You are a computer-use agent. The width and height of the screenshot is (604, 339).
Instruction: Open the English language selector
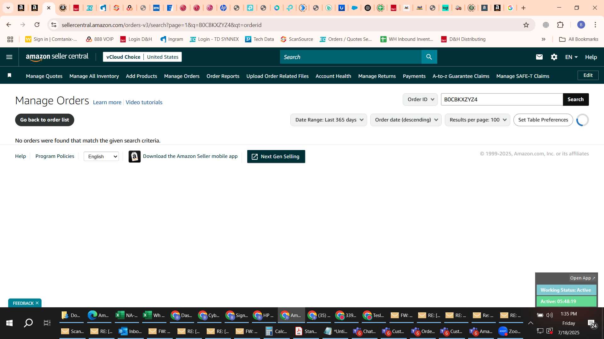click(x=101, y=156)
